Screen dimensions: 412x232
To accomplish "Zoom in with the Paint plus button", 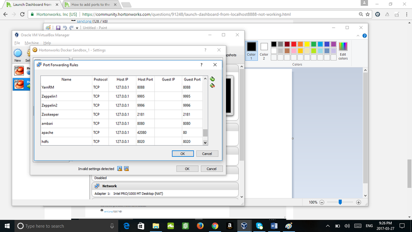I will (x=358, y=202).
